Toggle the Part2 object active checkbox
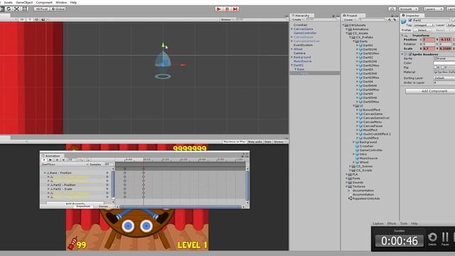This screenshot has height=256, width=455. 410,21
